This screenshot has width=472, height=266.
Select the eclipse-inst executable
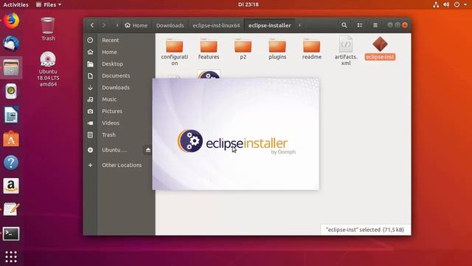coord(380,48)
